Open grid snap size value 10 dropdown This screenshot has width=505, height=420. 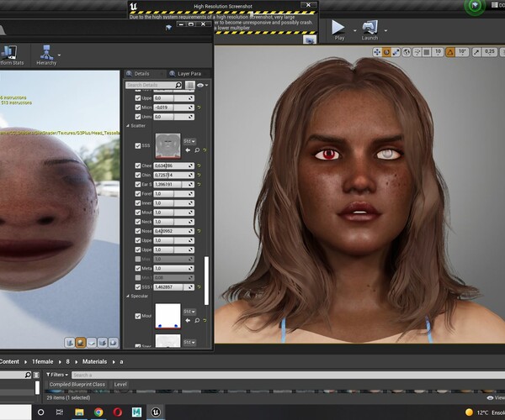[438, 52]
